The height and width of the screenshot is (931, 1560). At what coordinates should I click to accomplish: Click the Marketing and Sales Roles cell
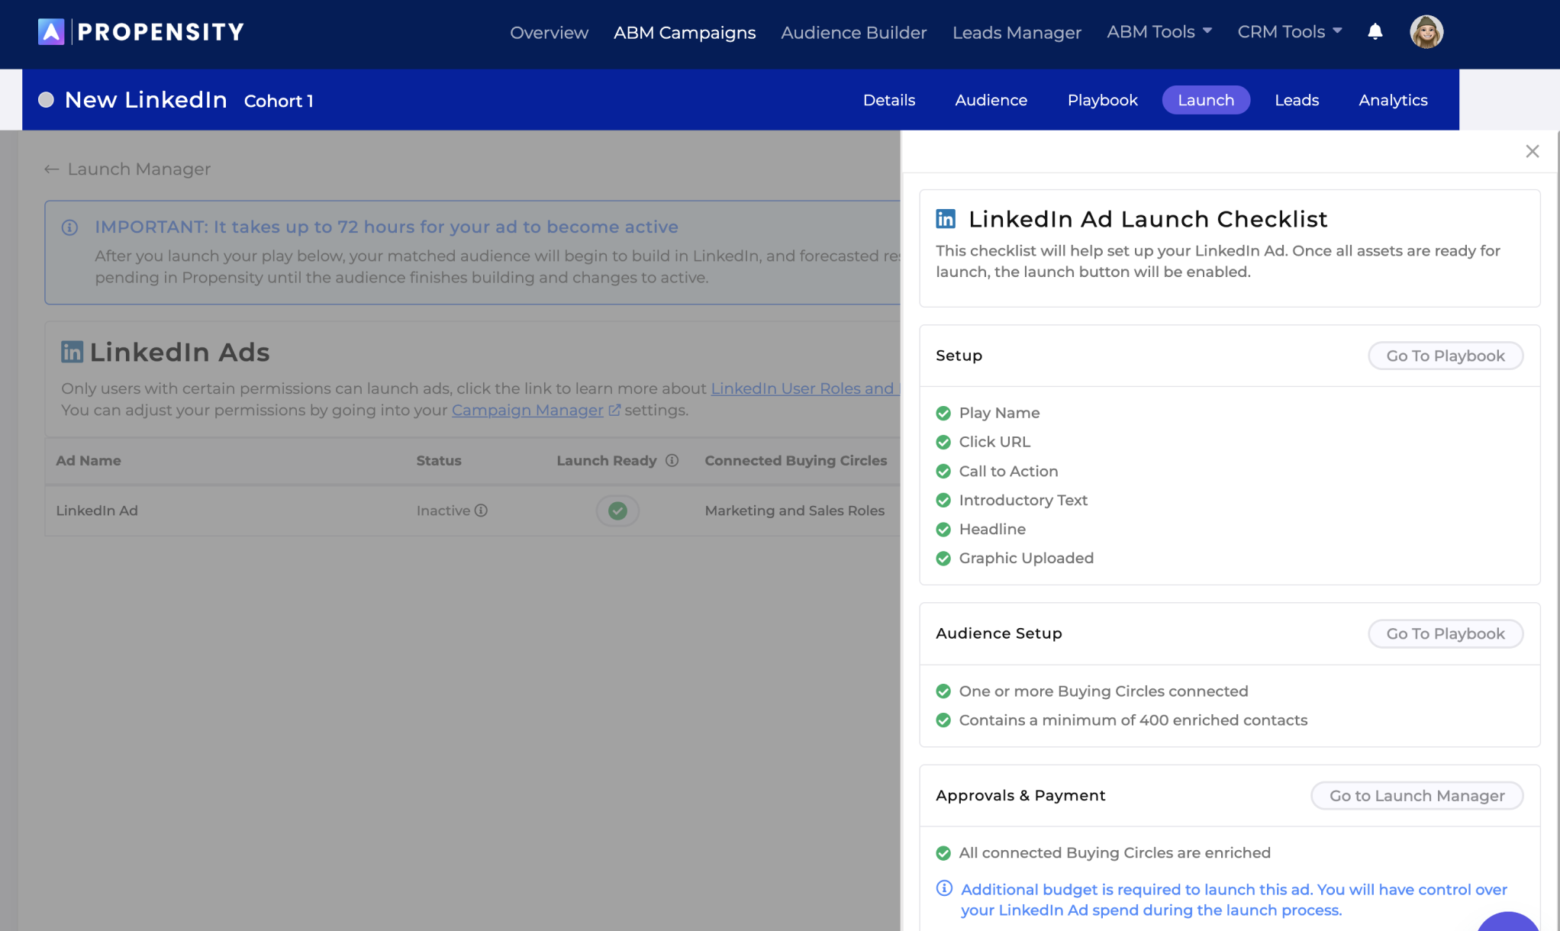tap(795, 511)
